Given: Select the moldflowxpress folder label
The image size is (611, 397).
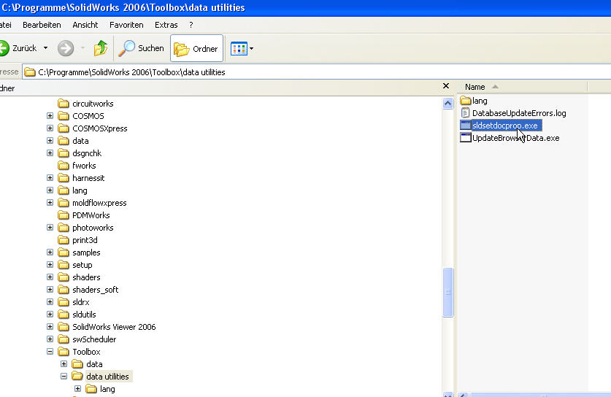Looking at the screenshot, I should pos(99,203).
